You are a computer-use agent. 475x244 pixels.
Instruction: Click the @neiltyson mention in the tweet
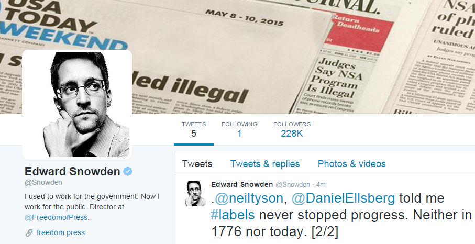[249, 198]
